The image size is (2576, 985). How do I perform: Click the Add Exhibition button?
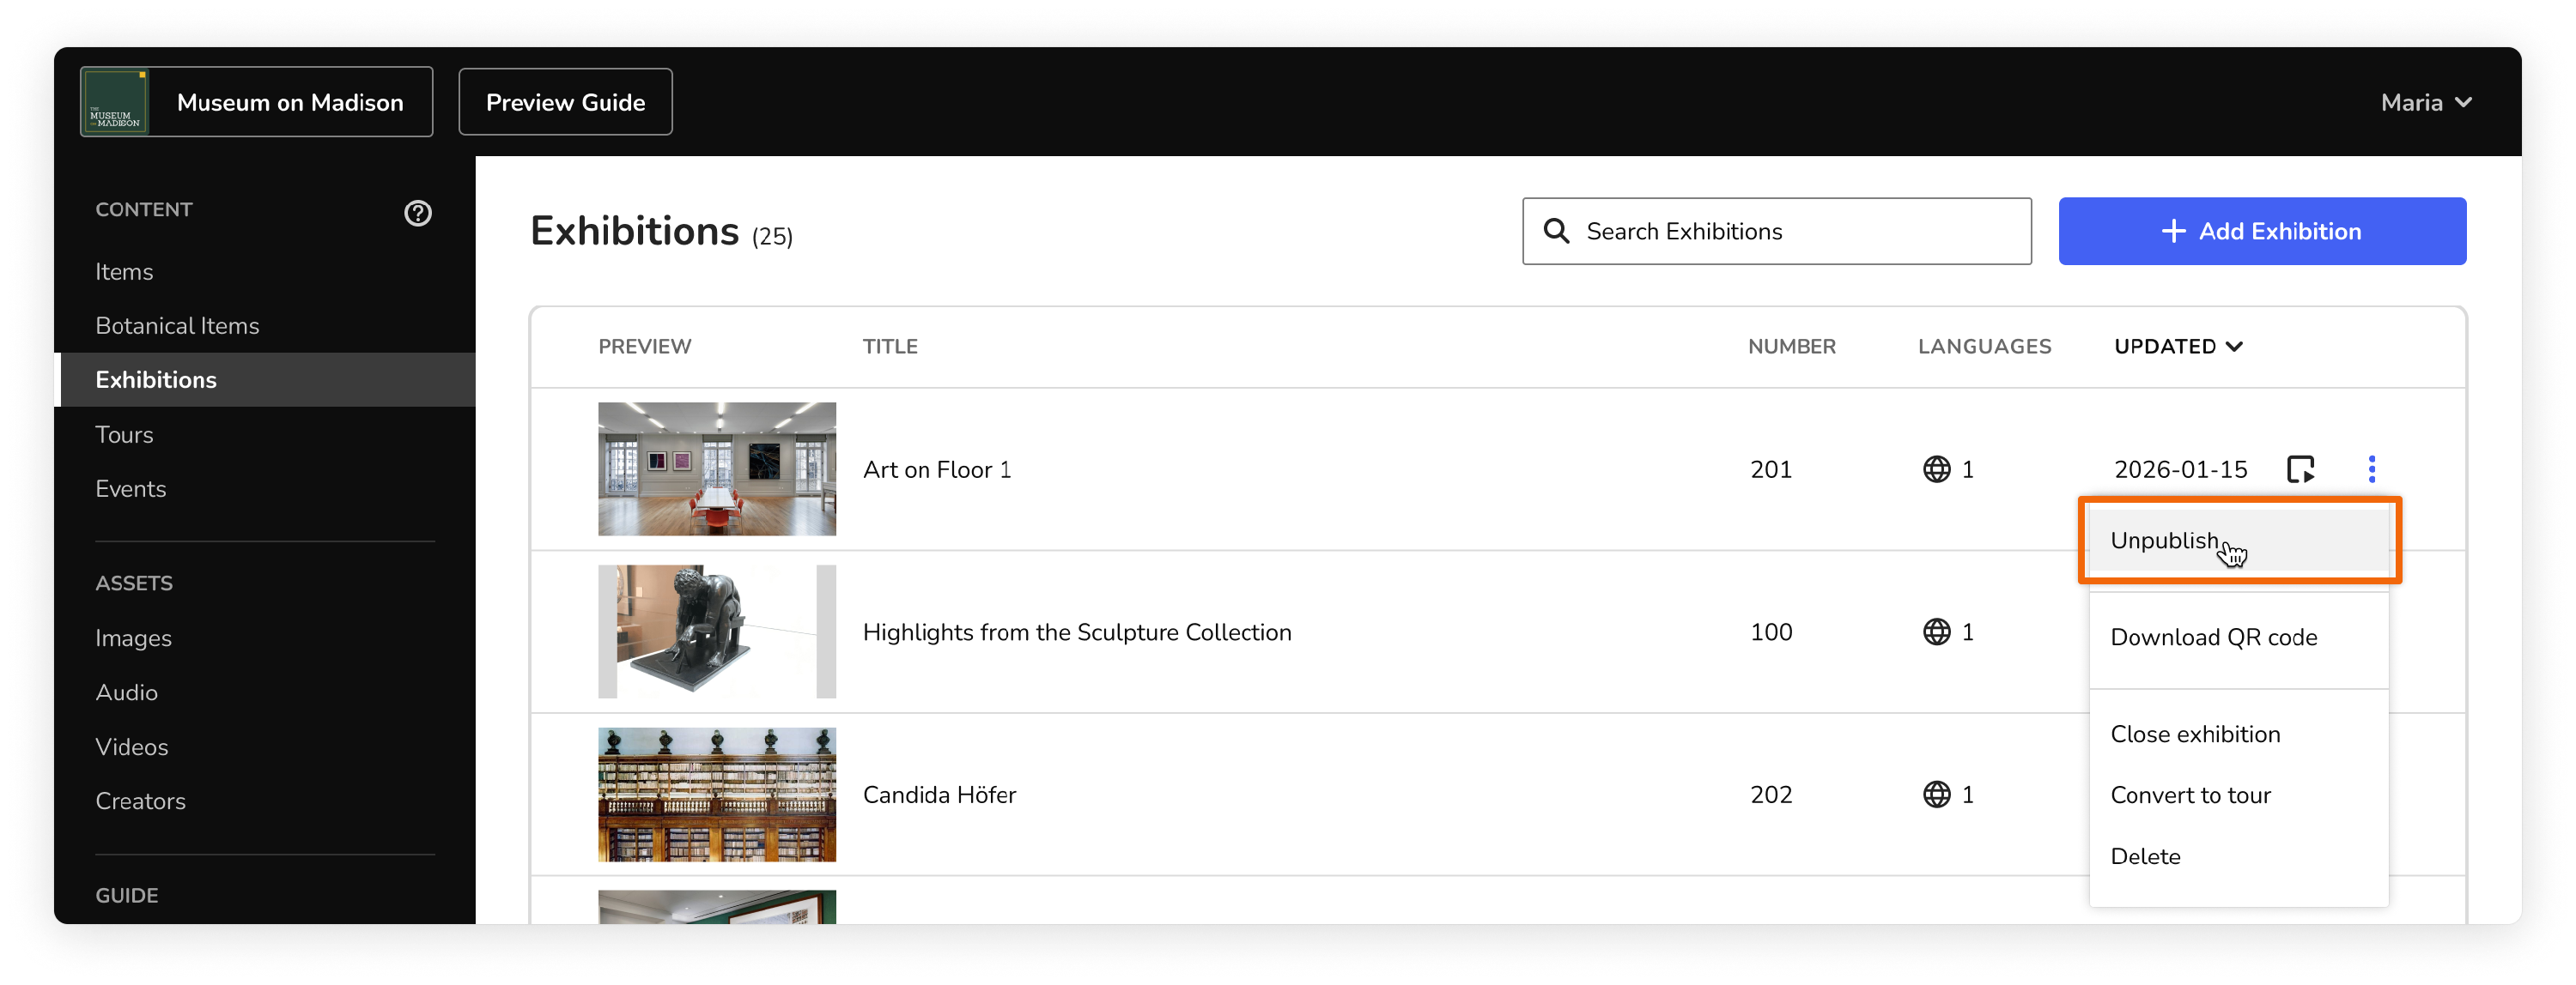(2261, 231)
